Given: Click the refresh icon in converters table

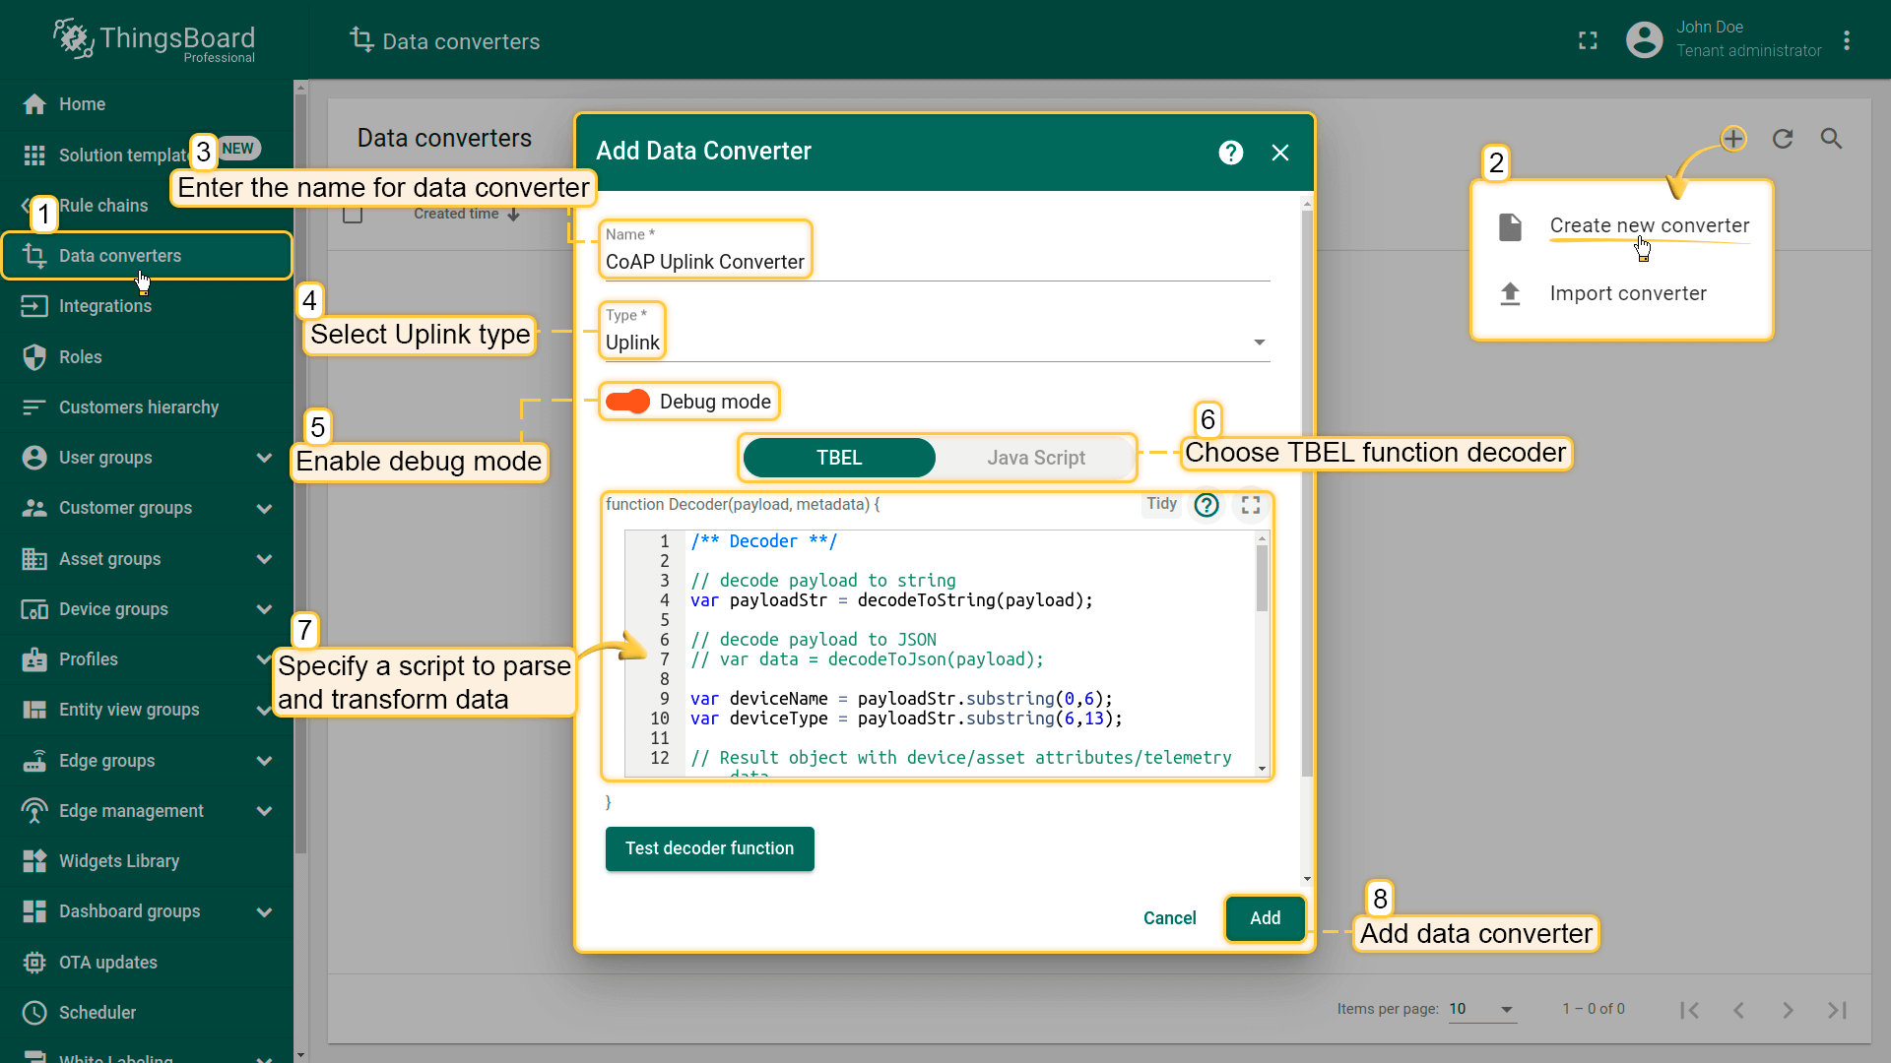Looking at the screenshot, I should pyautogui.click(x=1783, y=139).
